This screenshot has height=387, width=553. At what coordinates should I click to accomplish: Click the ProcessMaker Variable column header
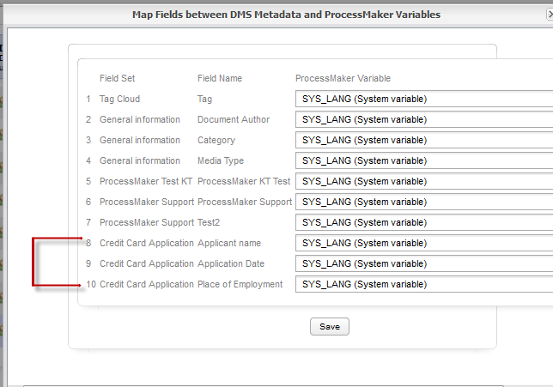(x=343, y=78)
